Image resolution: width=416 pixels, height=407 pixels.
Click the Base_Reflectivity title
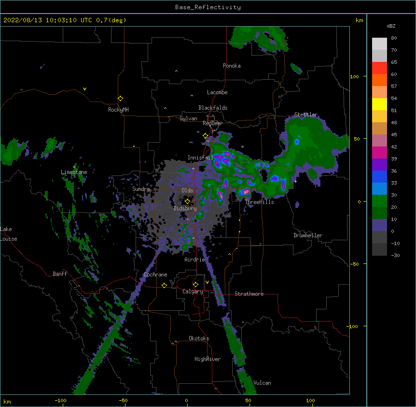point(208,7)
